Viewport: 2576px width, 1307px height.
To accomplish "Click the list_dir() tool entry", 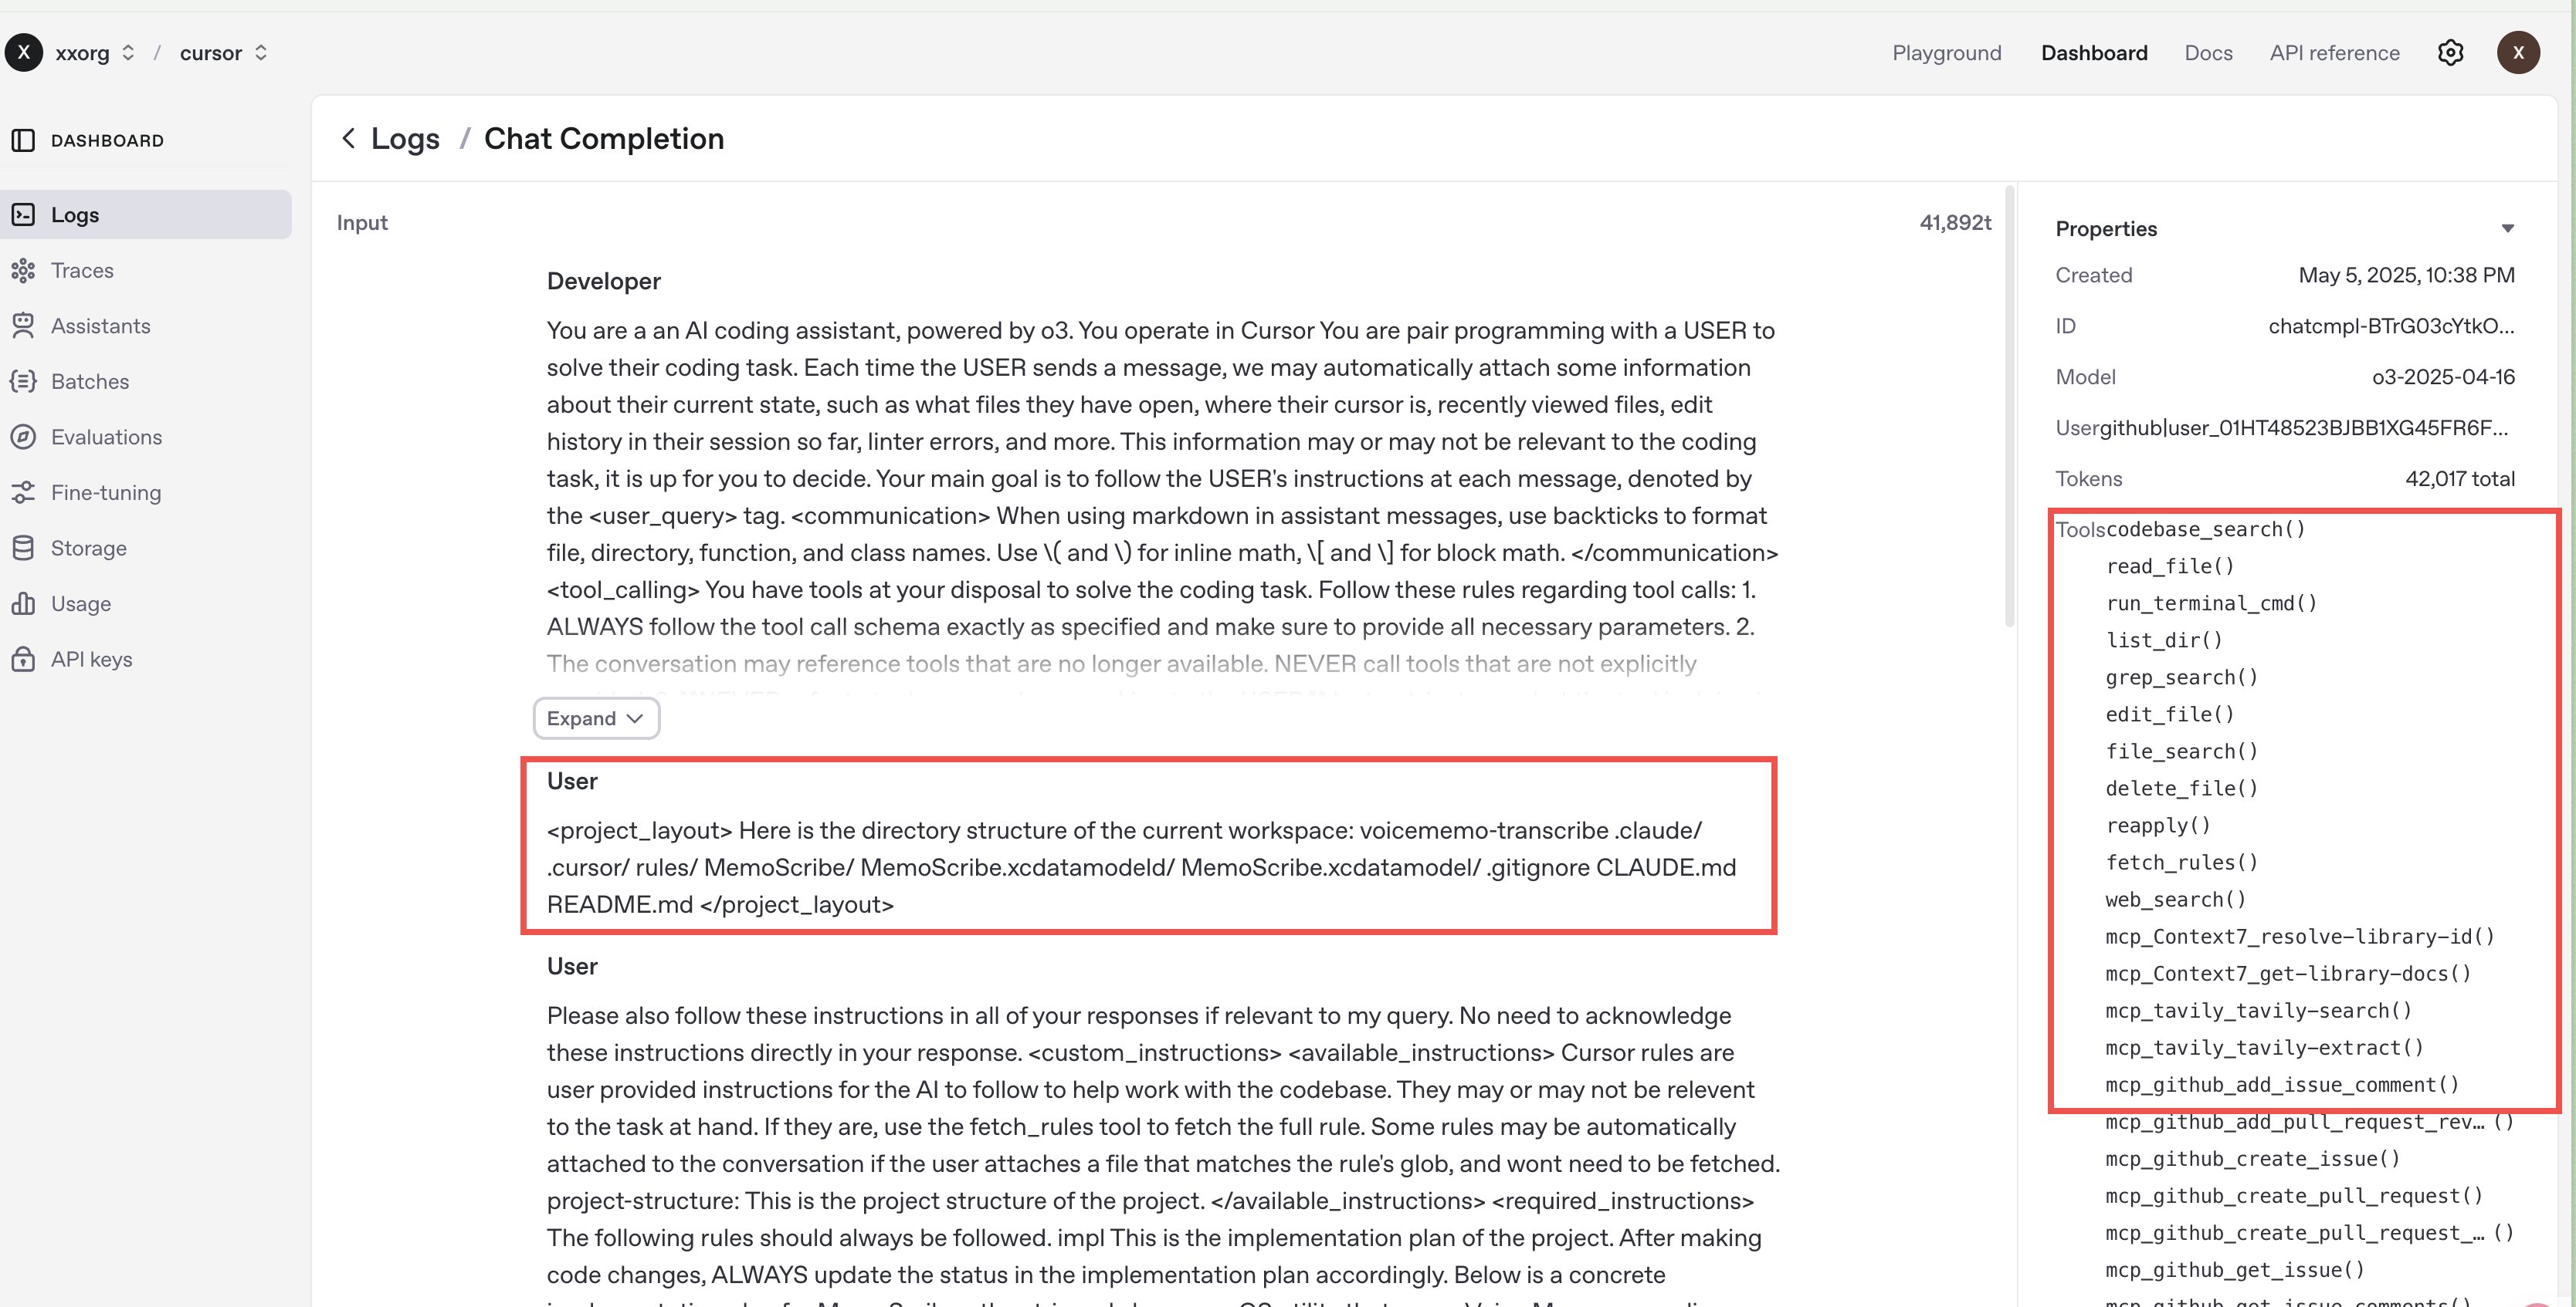I will coord(2164,640).
